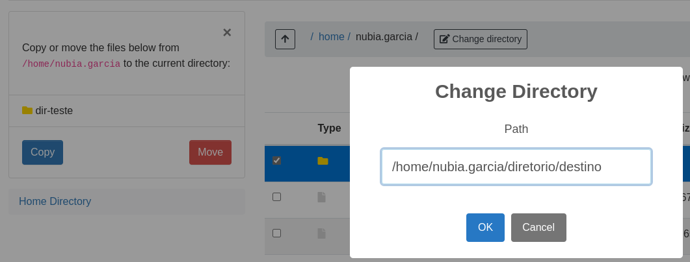Go to the home breadcrumb link
Image resolution: width=690 pixels, height=262 pixels.
332,36
